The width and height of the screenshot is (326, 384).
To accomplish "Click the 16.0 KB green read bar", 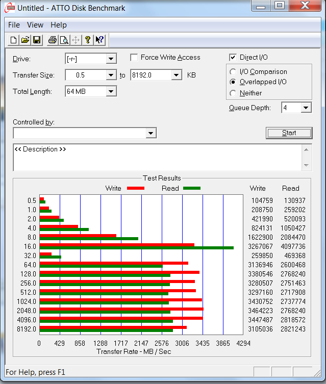I will click(x=137, y=248).
